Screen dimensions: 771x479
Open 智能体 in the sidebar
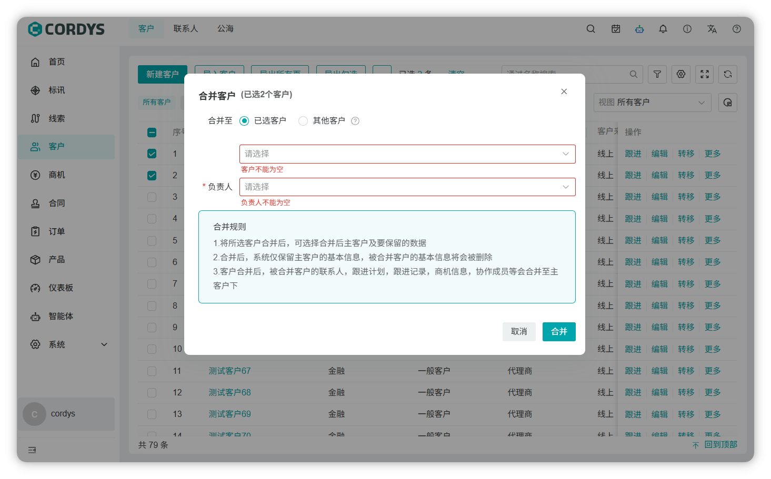[66, 317]
